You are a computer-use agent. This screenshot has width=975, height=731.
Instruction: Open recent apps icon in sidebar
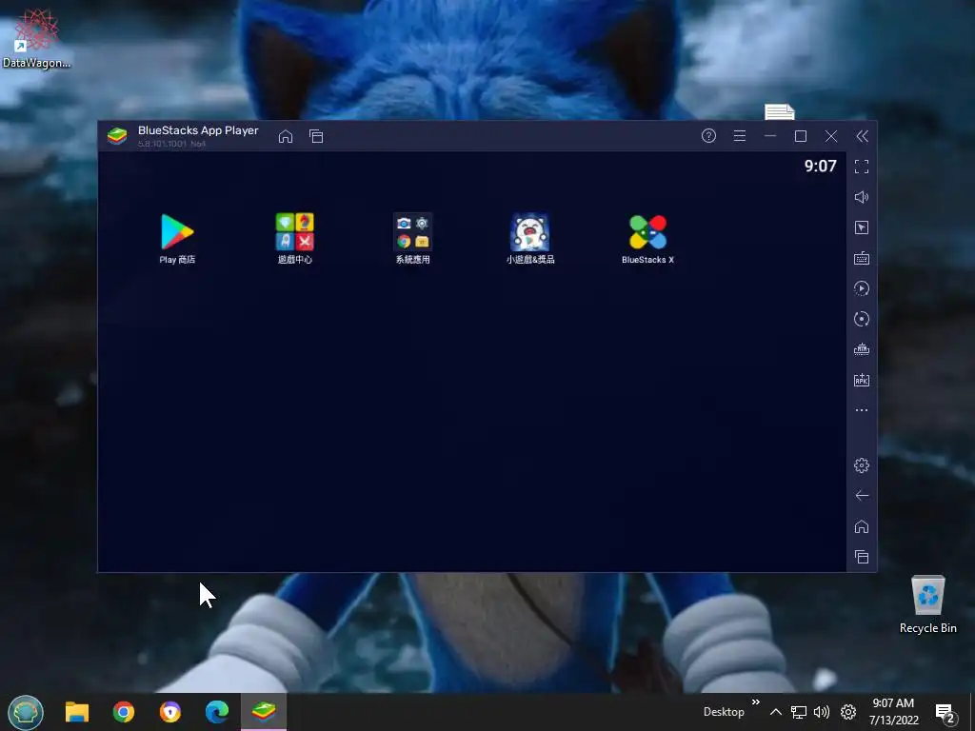tap(861, 557)
